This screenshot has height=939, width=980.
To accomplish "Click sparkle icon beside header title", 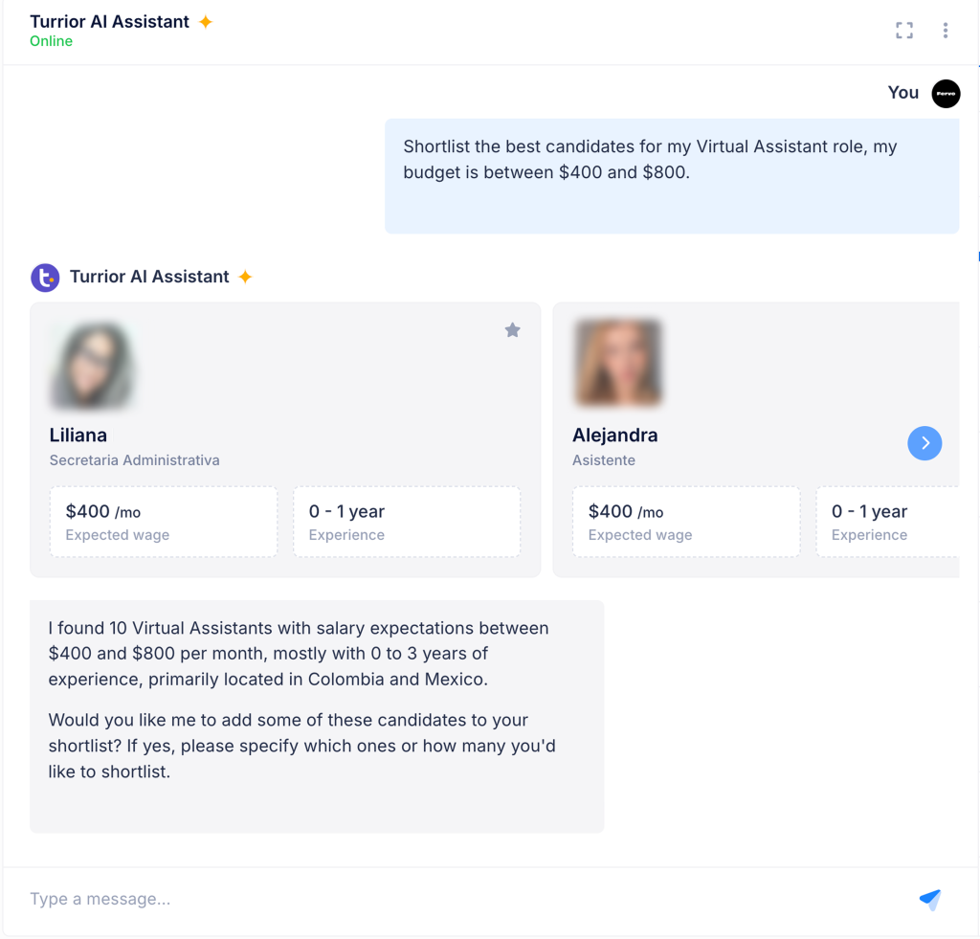I will (206, 22).
